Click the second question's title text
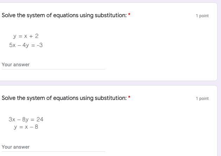 (x=64, y=98)
